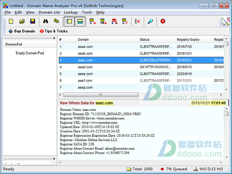Open the Help menu
Image resolution: width=232 pixels, height=174 pixels.
tap(100, 12)
